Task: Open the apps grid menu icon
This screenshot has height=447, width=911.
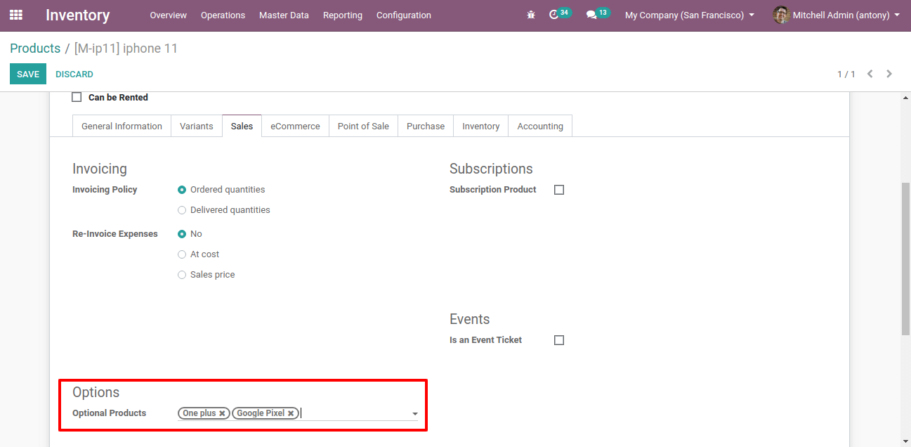Action: pos(15,15)
